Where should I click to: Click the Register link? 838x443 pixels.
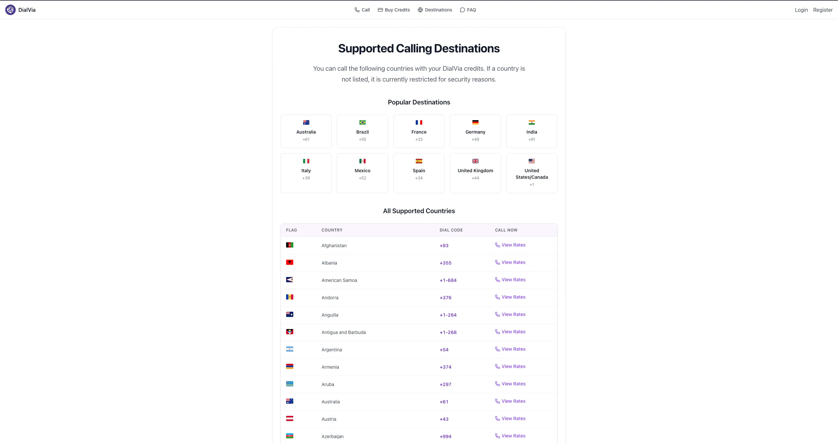tap(823, 10)
